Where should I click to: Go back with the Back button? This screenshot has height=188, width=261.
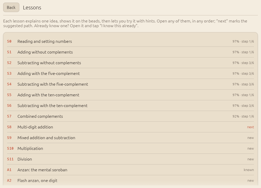(11, 7)
